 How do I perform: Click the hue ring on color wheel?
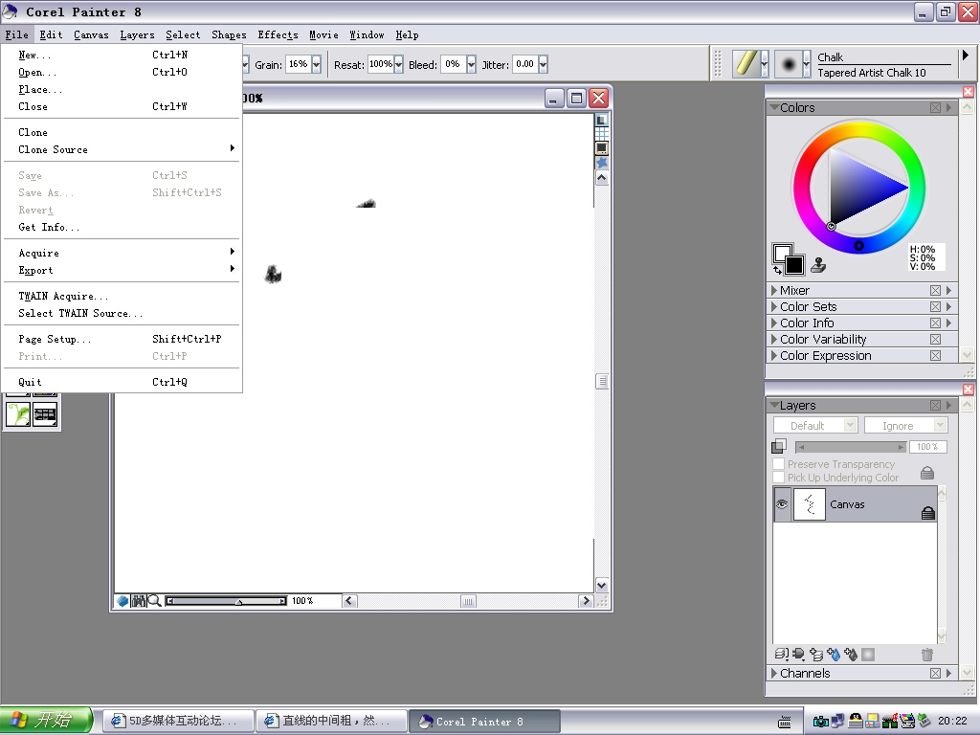[859, 129]
